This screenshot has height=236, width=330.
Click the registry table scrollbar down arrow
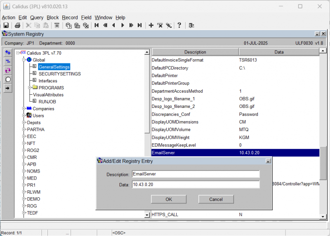(x=323, y=217)
